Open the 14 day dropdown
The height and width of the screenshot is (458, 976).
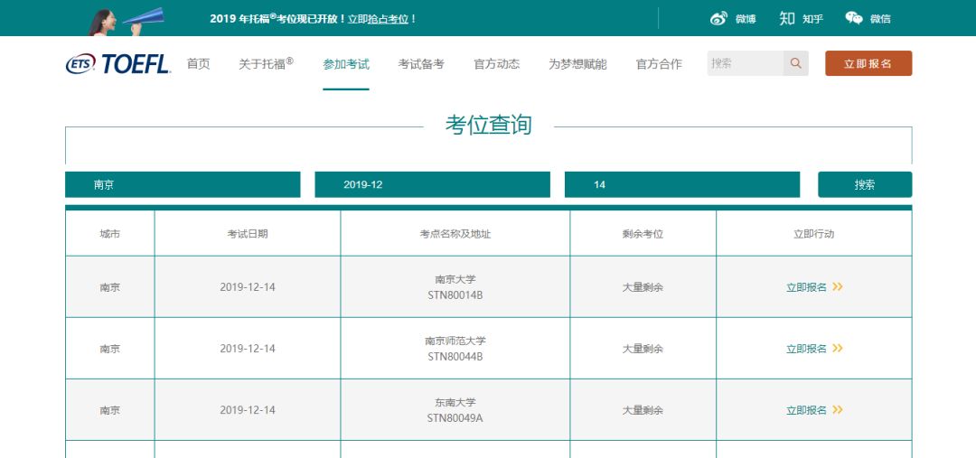click(682, 185)
